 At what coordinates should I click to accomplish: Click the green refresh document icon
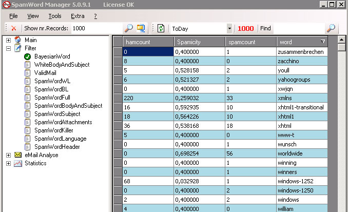[x=161, y=28]
